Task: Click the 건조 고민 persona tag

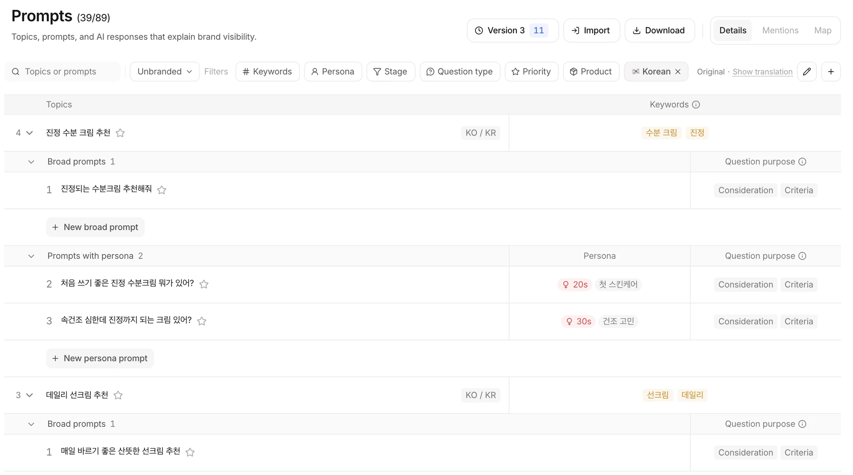Action: point(618,321)
